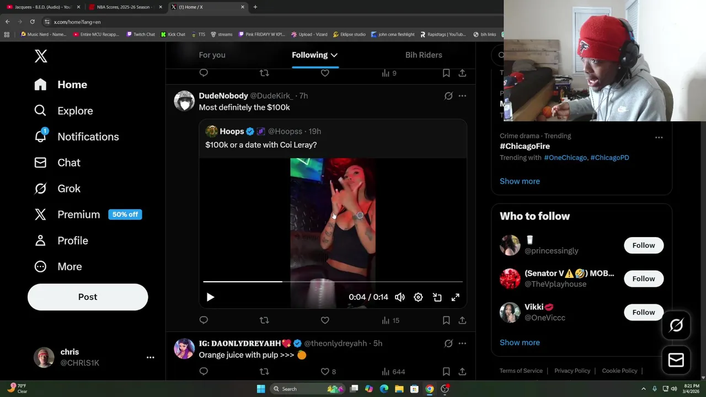Screen dimensions: 706x397
Task: View analytics showing 15 views
Action: tap(391, 320)
